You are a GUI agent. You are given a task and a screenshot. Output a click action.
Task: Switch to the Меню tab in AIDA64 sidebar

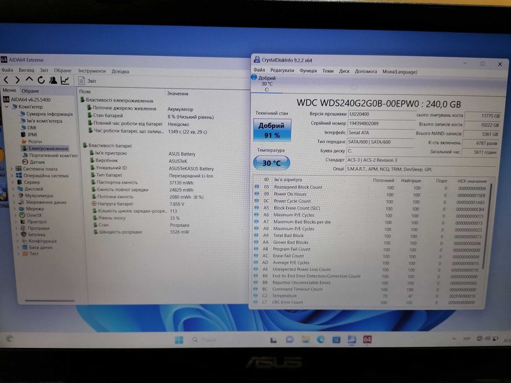(9, 90)
